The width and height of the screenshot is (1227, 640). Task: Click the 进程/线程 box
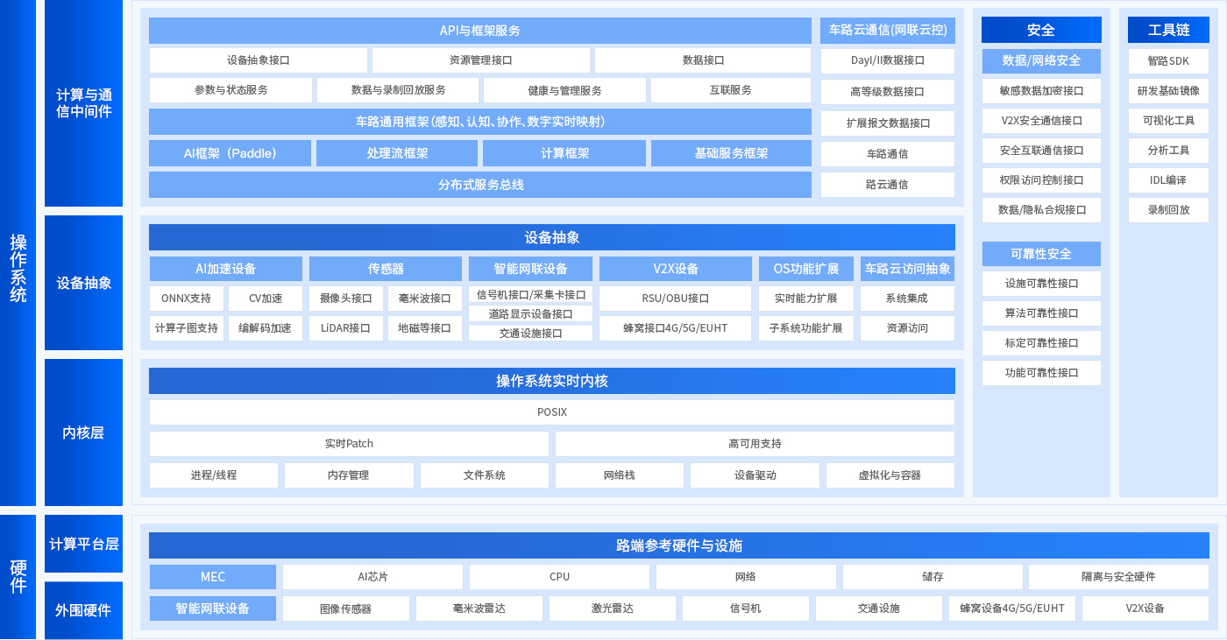pyautogui.click(x=214, y=475)
